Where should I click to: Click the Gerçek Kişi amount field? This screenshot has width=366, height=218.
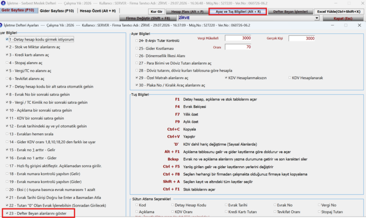pos(302,38)
